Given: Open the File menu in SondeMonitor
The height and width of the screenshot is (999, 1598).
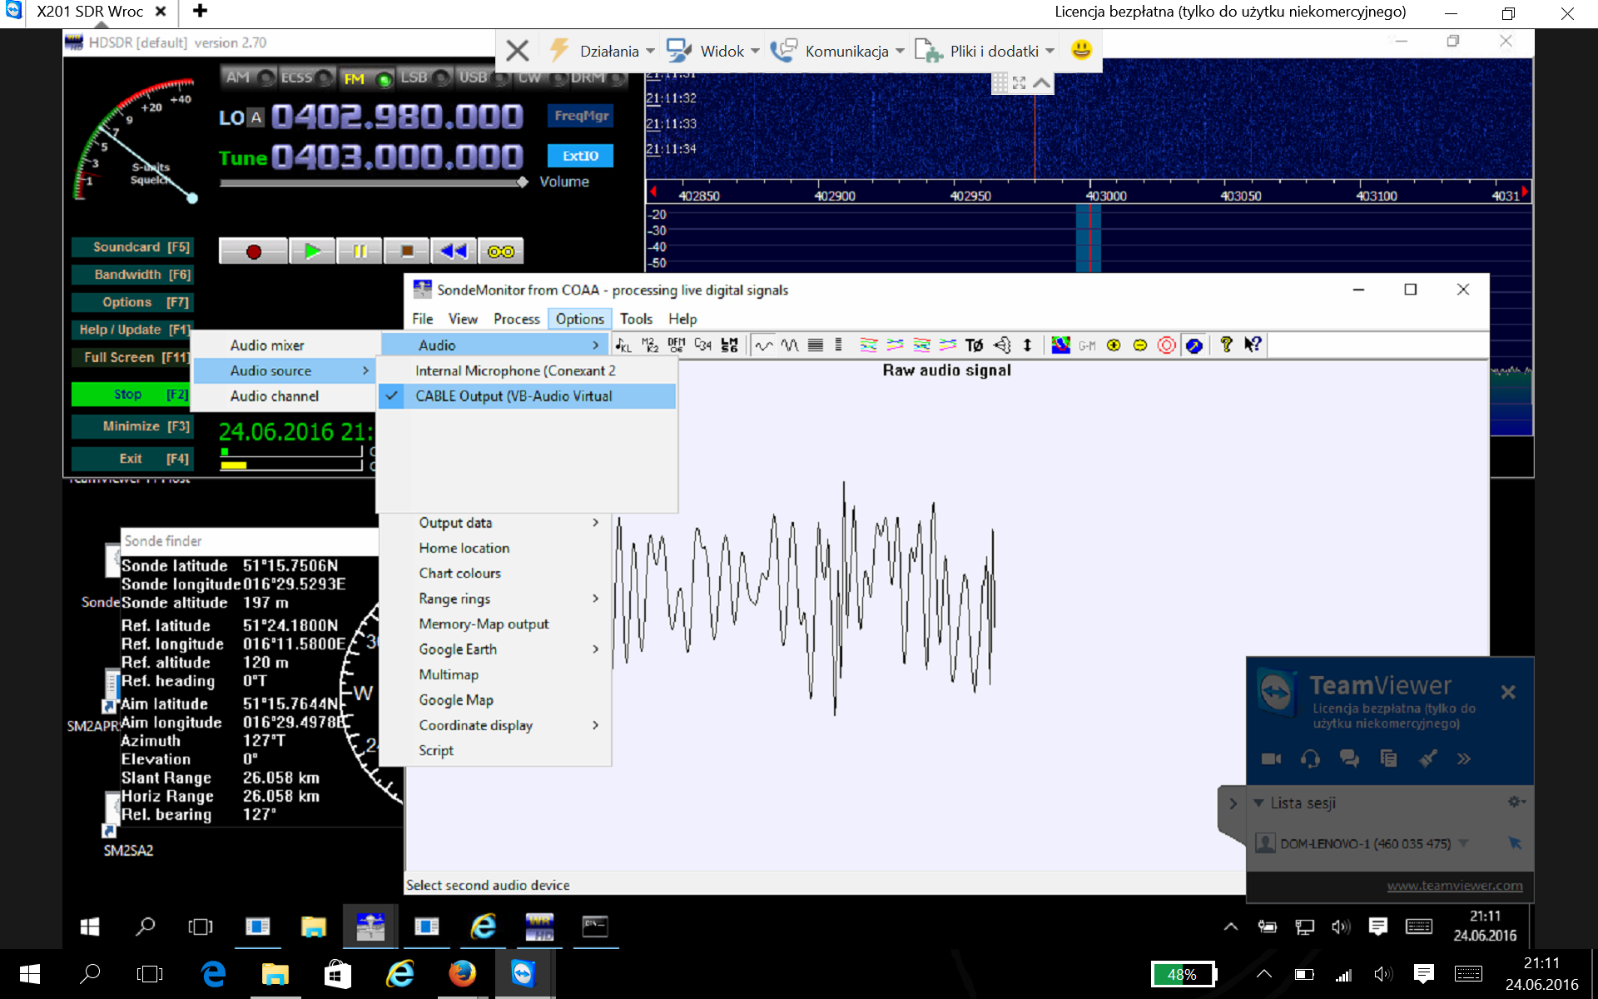Looking at the screenshot, I should click(423, 319).
